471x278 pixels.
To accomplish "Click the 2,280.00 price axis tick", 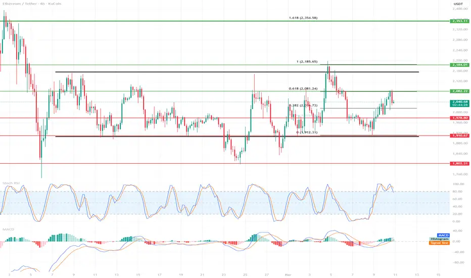I will [460, 39].
